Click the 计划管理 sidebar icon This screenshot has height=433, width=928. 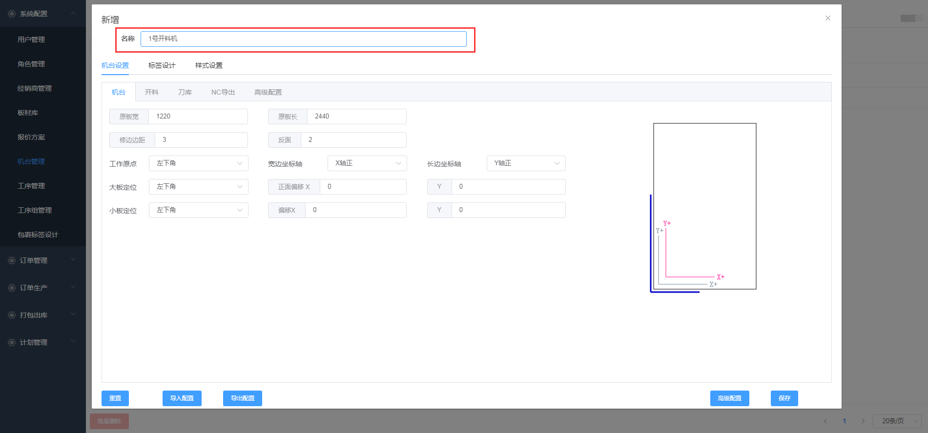(12, 342)
